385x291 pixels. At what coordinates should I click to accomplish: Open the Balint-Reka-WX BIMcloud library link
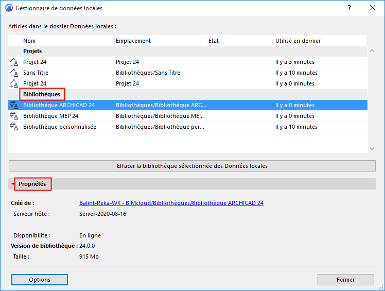tap(171, 203)
